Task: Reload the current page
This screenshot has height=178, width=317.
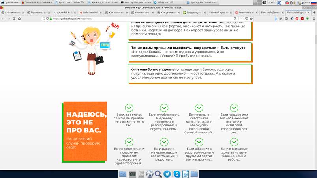Action: click(14, 19)
